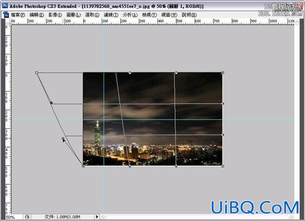Click the filled warp control point on left edge

point(52,103)
